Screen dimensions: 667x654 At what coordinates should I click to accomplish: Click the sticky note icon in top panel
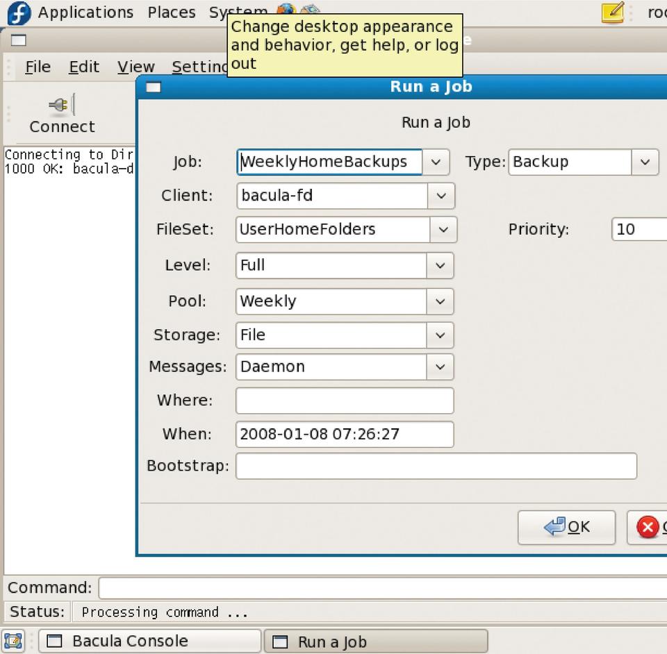(x=613, y=12)
